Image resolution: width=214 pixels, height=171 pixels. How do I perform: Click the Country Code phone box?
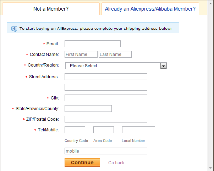pos(75,130)
